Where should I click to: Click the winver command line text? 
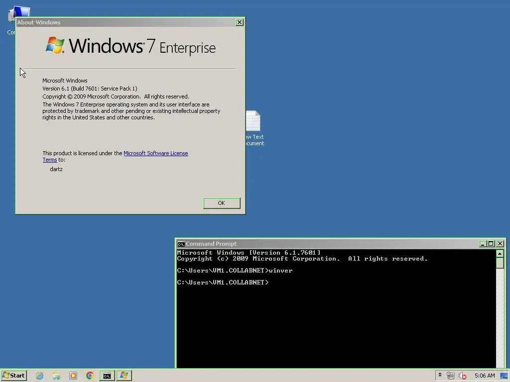pyautogui.click(x=235, y=270)
